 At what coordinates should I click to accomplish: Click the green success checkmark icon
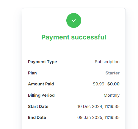click(x=74, y=20)
